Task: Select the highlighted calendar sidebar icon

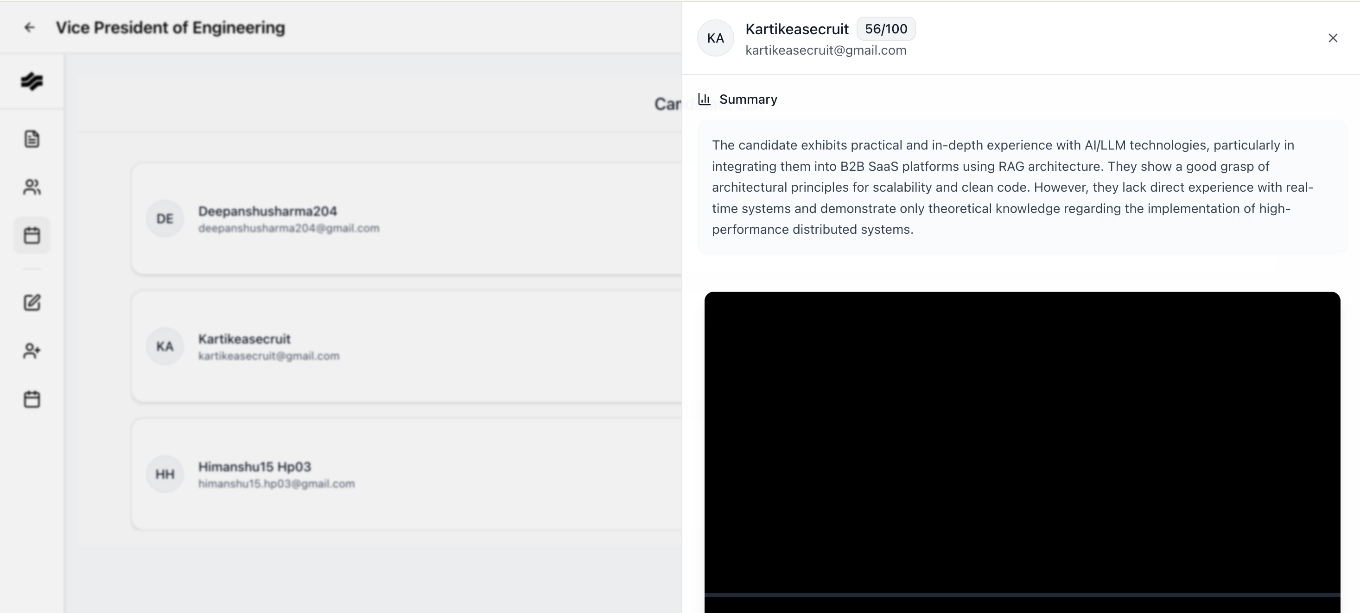Action: click(x=32, y=235)
